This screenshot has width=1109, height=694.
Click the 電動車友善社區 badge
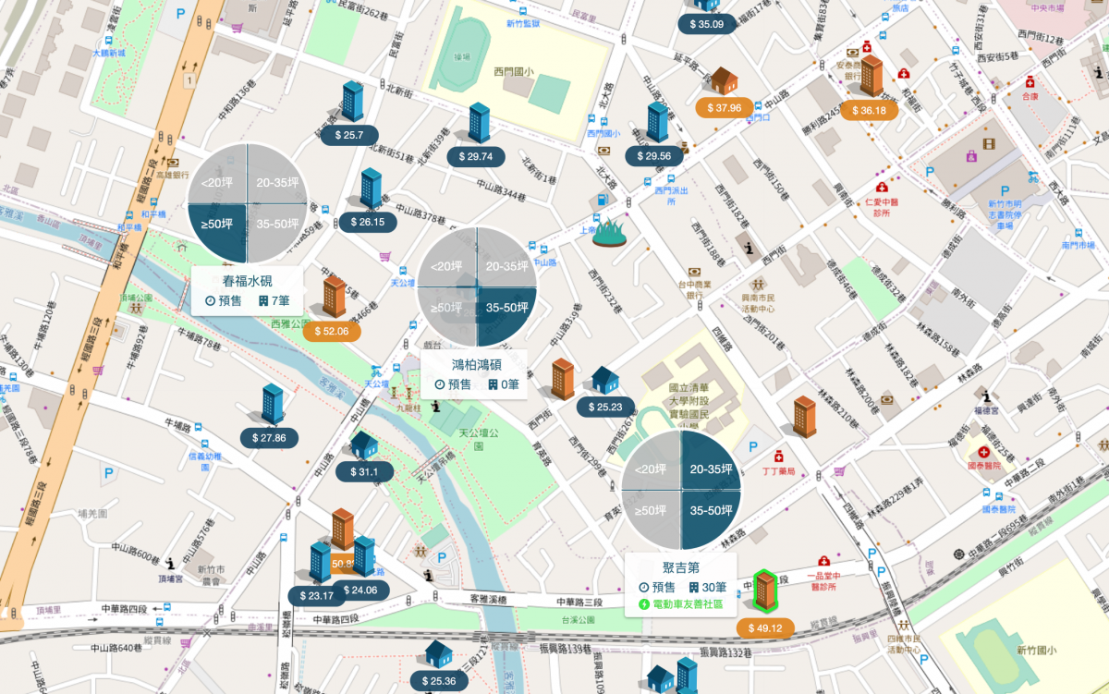[x=681, y=605]
